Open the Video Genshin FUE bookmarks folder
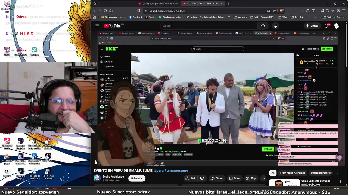This screenshot has width=348, height=195. click(262, 17)
